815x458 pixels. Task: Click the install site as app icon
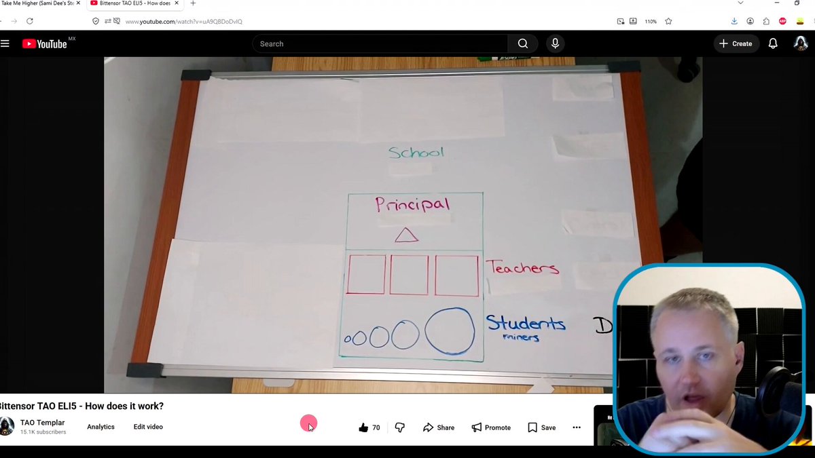[633, 21]
